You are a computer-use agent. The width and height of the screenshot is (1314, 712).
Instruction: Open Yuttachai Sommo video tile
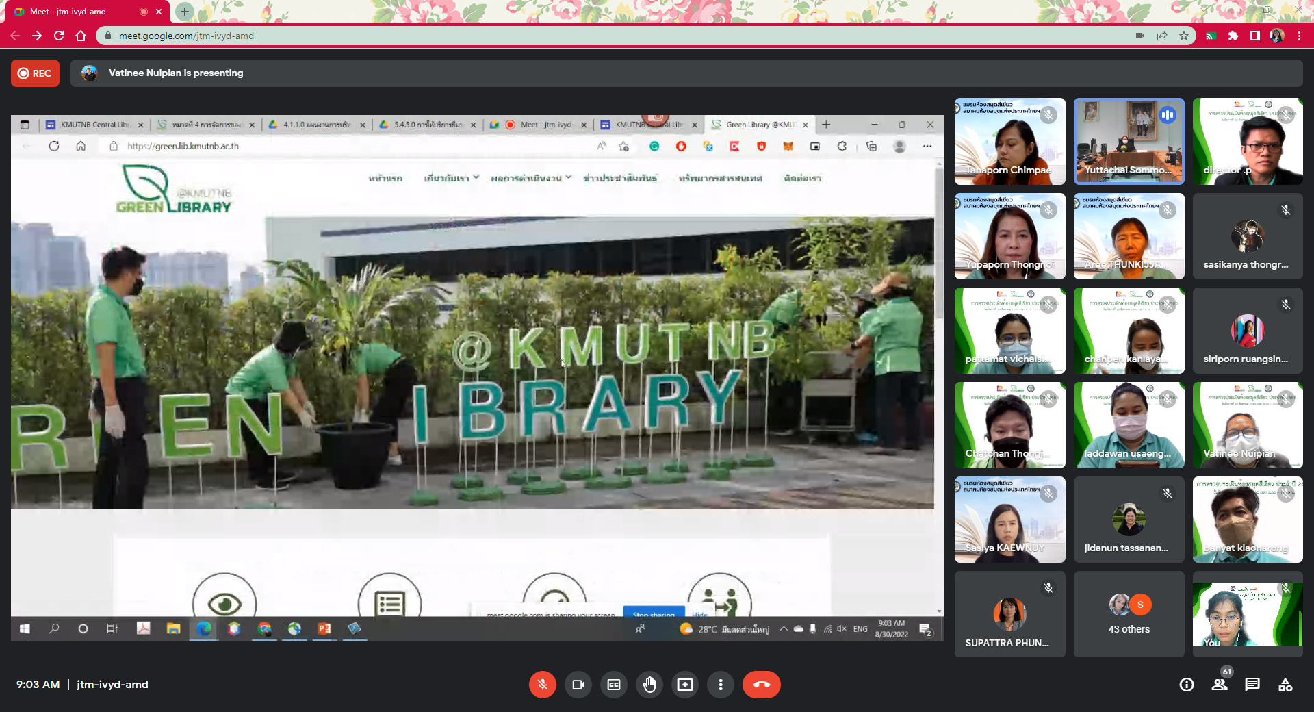[1129, 141]
